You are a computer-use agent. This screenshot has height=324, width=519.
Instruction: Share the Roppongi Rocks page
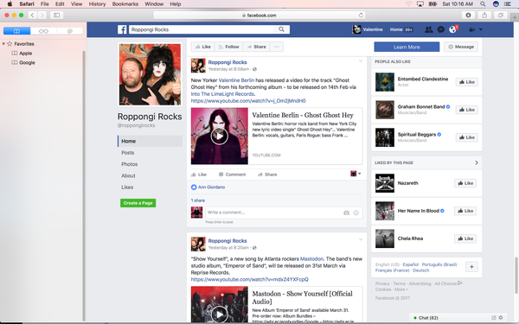click(257, 47)
